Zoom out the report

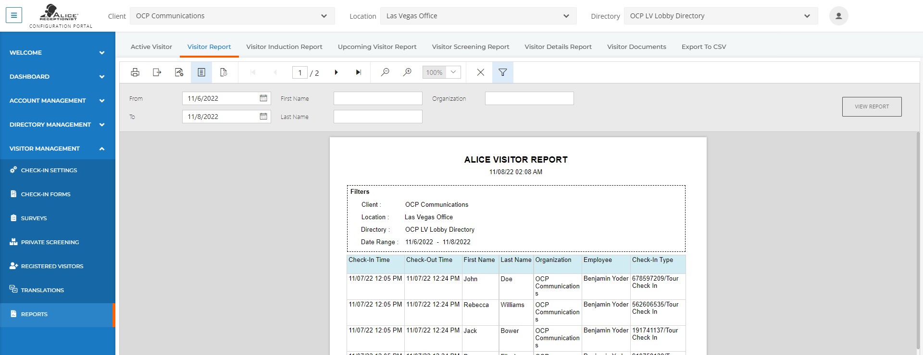(385, 72)
